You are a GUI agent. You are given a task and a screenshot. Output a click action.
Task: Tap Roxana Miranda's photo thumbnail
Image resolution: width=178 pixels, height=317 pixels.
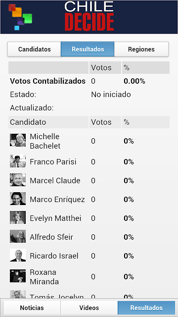pos(18,276)
